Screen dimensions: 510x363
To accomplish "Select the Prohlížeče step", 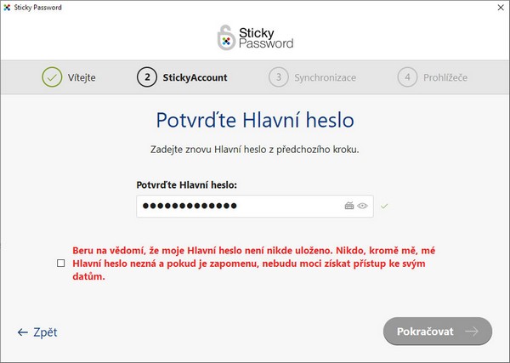I will click(x=433, y=77).
